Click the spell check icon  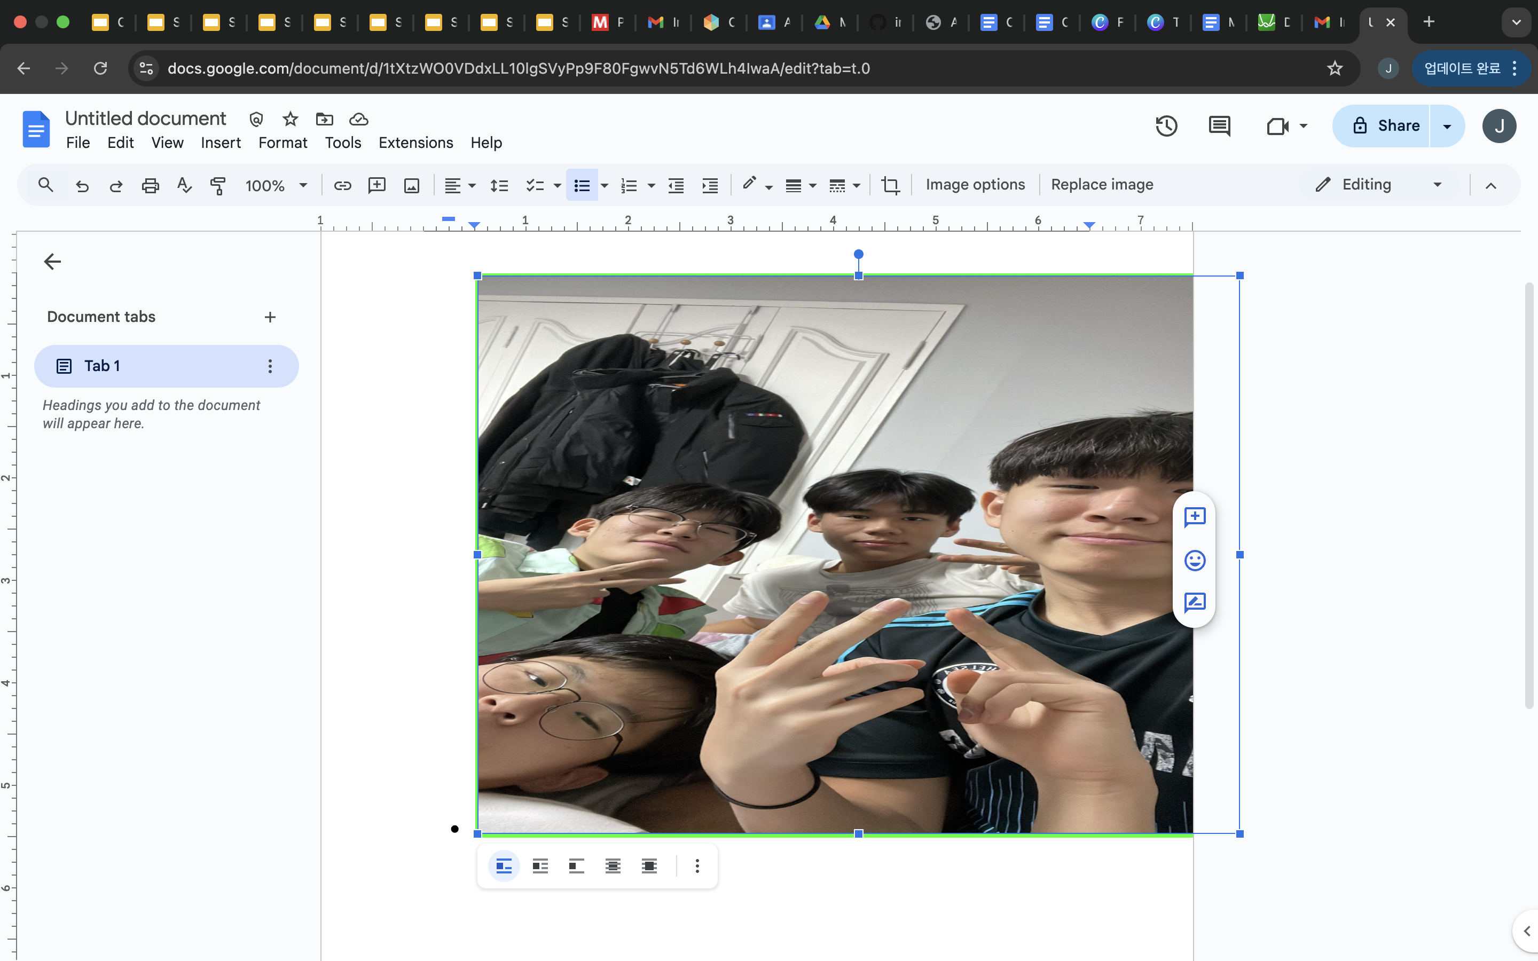point(184,185)
